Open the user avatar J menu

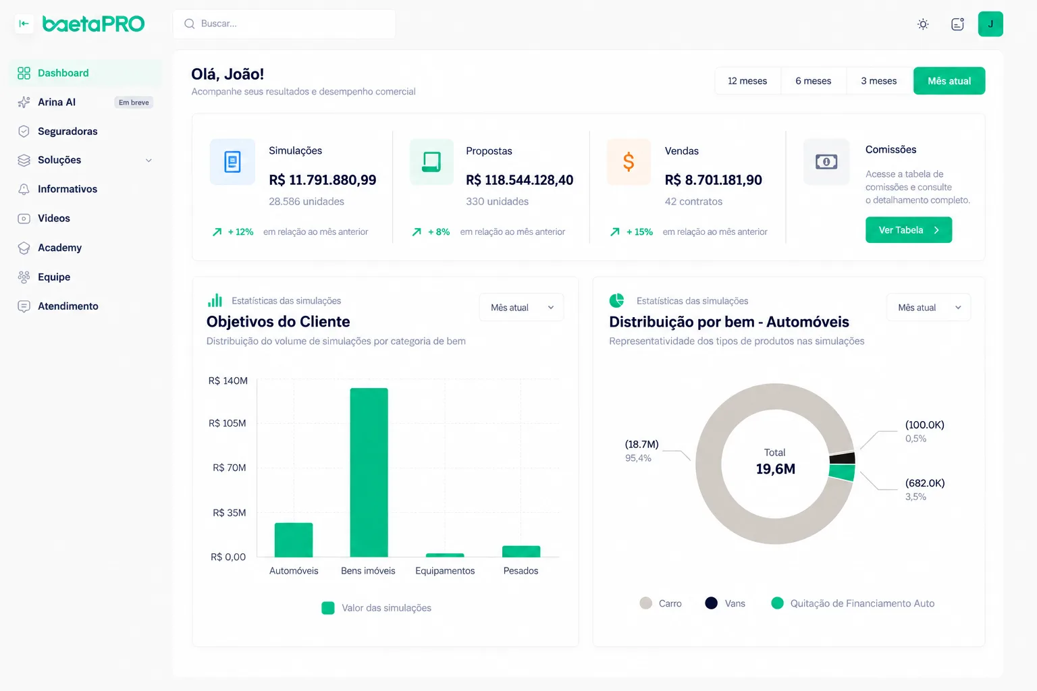tap(990, 24)
